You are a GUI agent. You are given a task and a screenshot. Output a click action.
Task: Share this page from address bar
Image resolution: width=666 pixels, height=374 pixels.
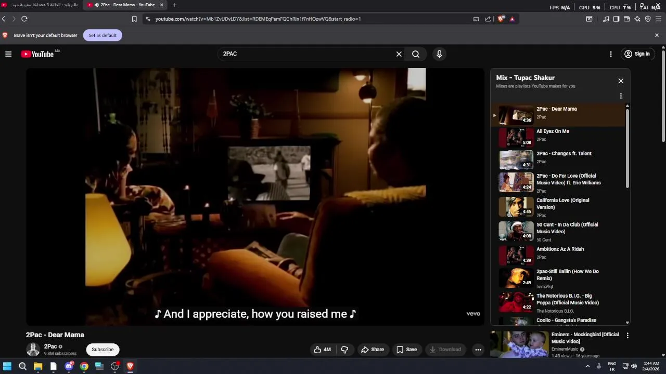coord(488,19)
